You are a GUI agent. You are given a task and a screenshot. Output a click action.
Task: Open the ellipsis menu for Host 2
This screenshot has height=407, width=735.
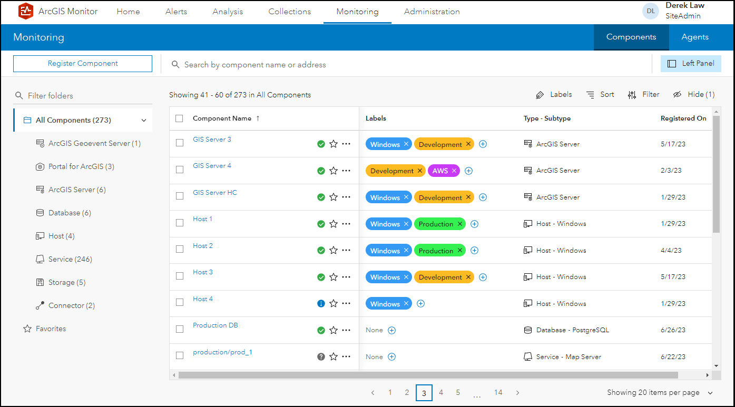point(346,251)
